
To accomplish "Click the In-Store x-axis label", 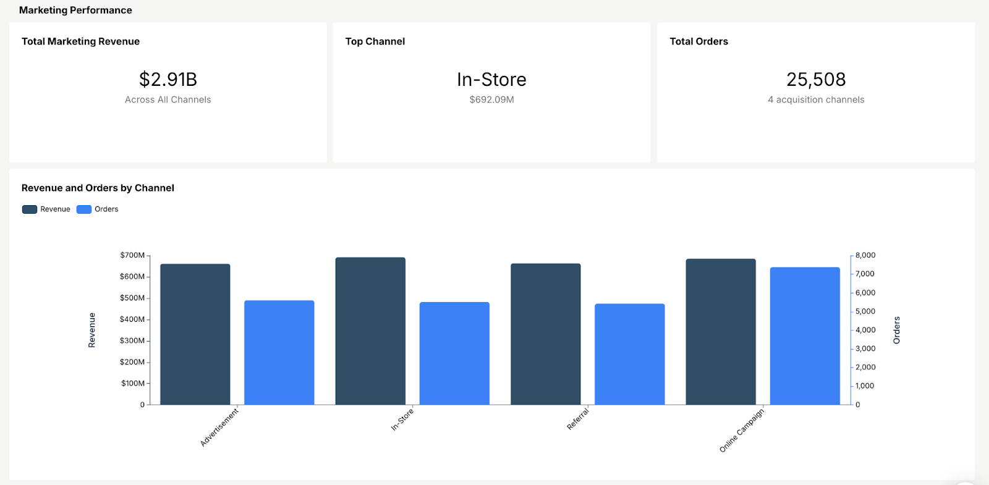I will [x=402, y=420].
